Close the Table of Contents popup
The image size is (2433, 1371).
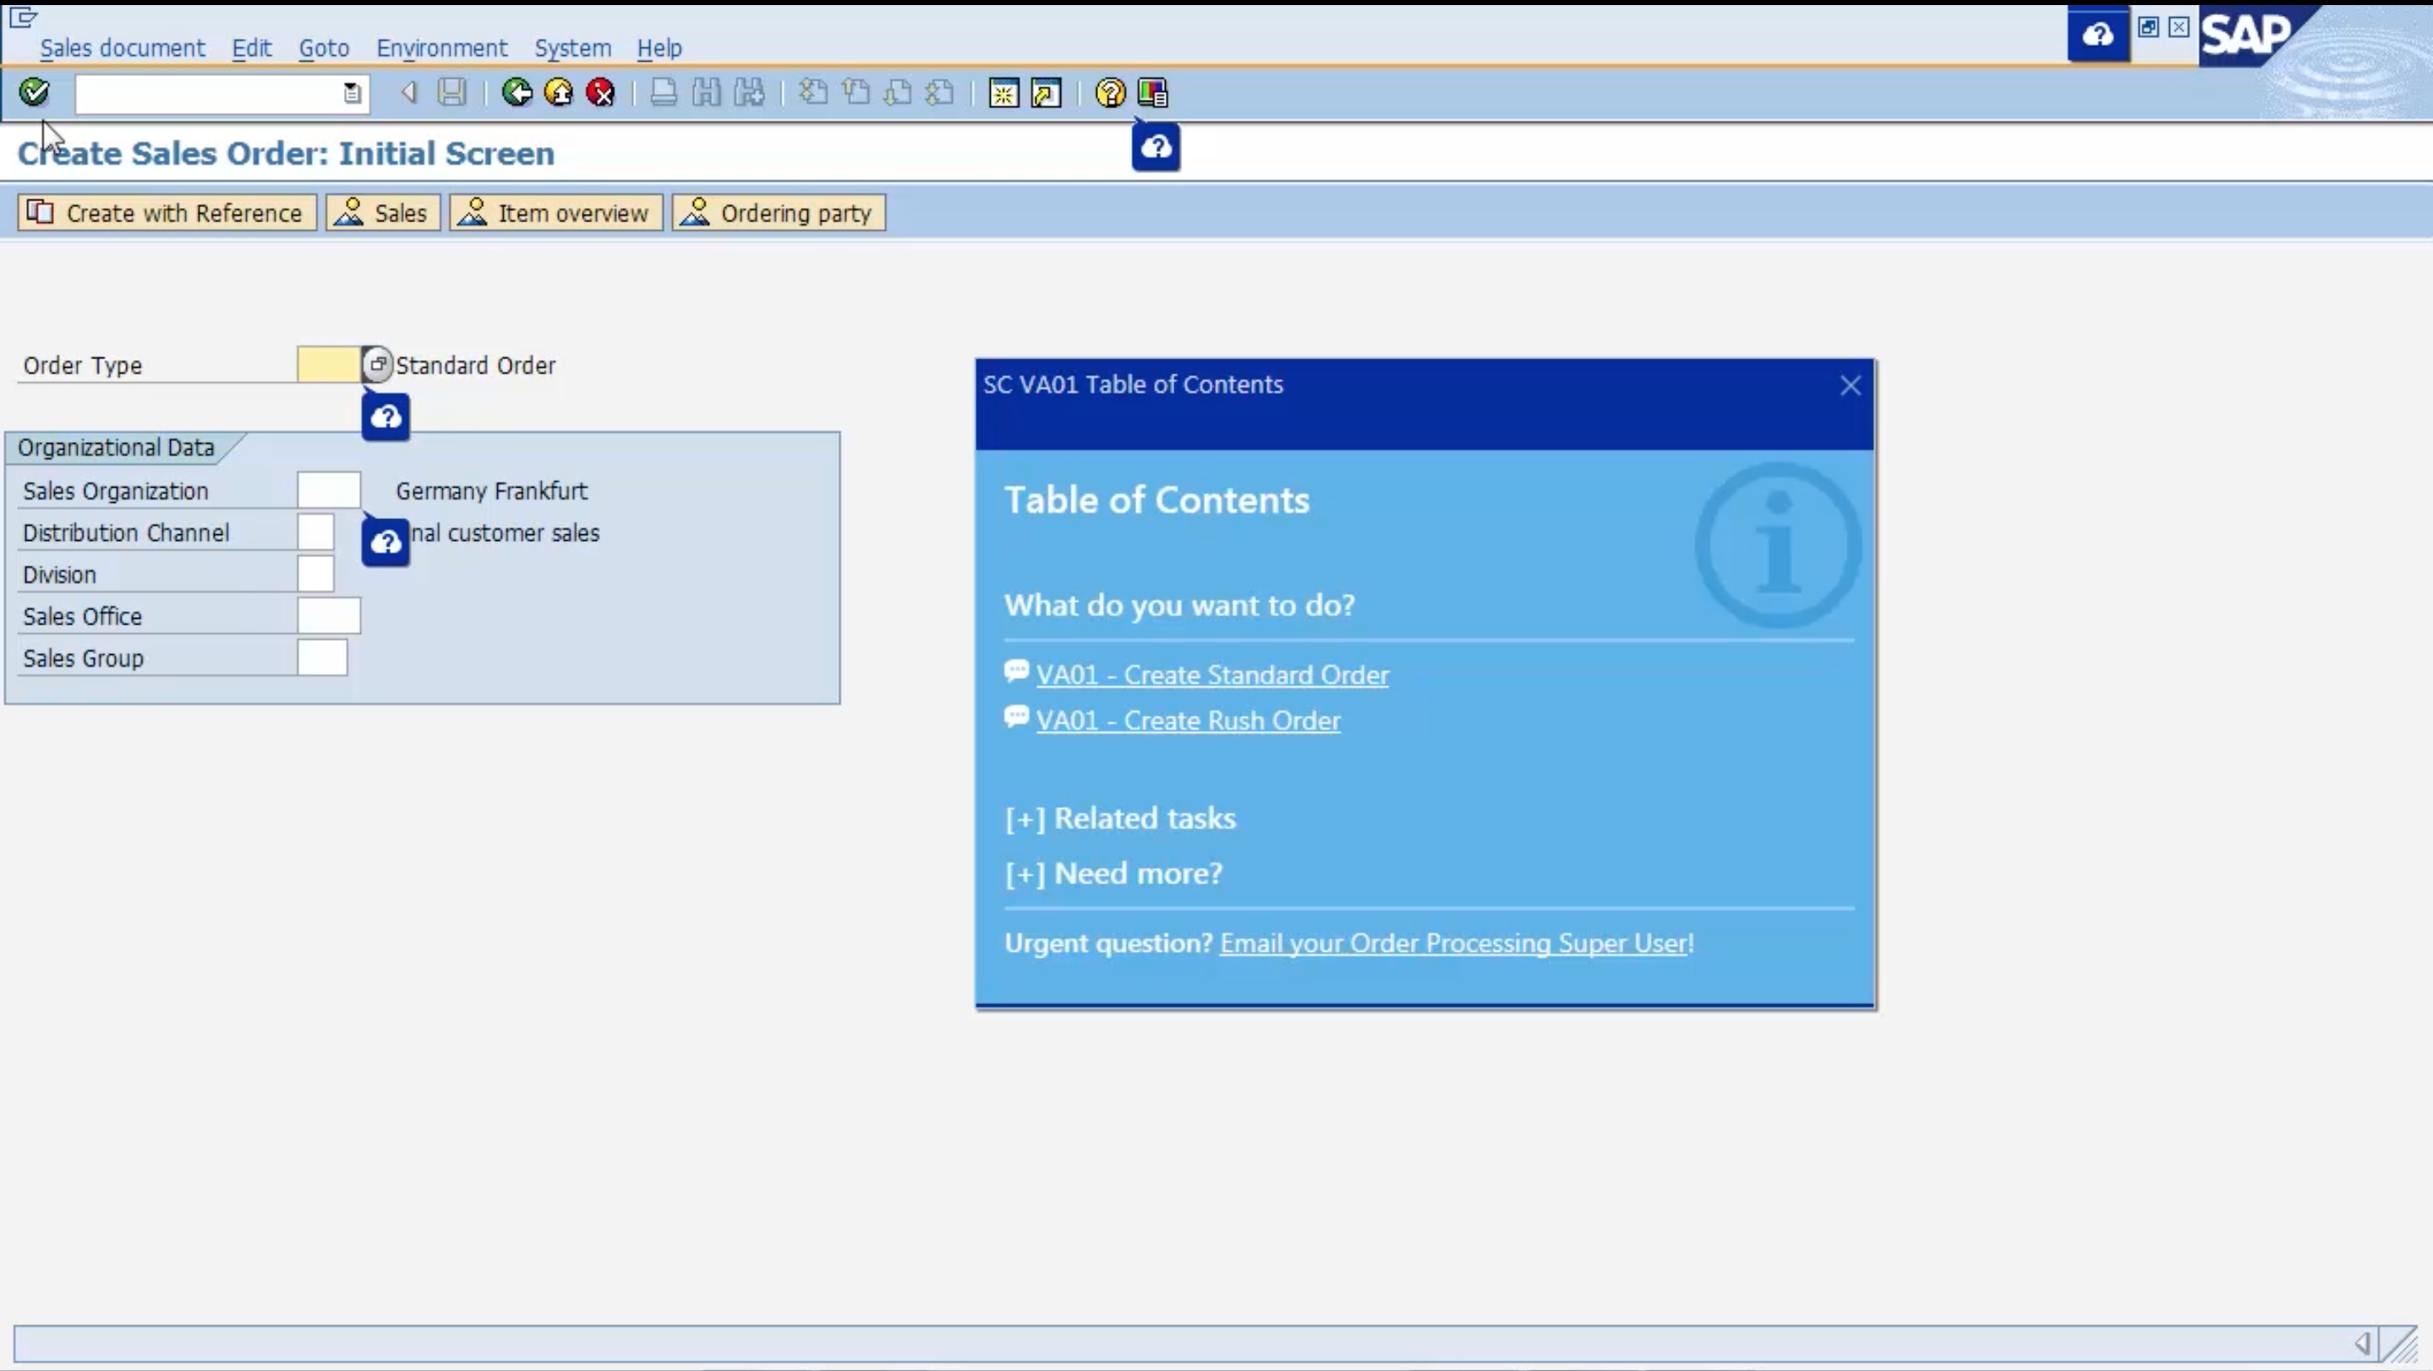[1851, 385]
